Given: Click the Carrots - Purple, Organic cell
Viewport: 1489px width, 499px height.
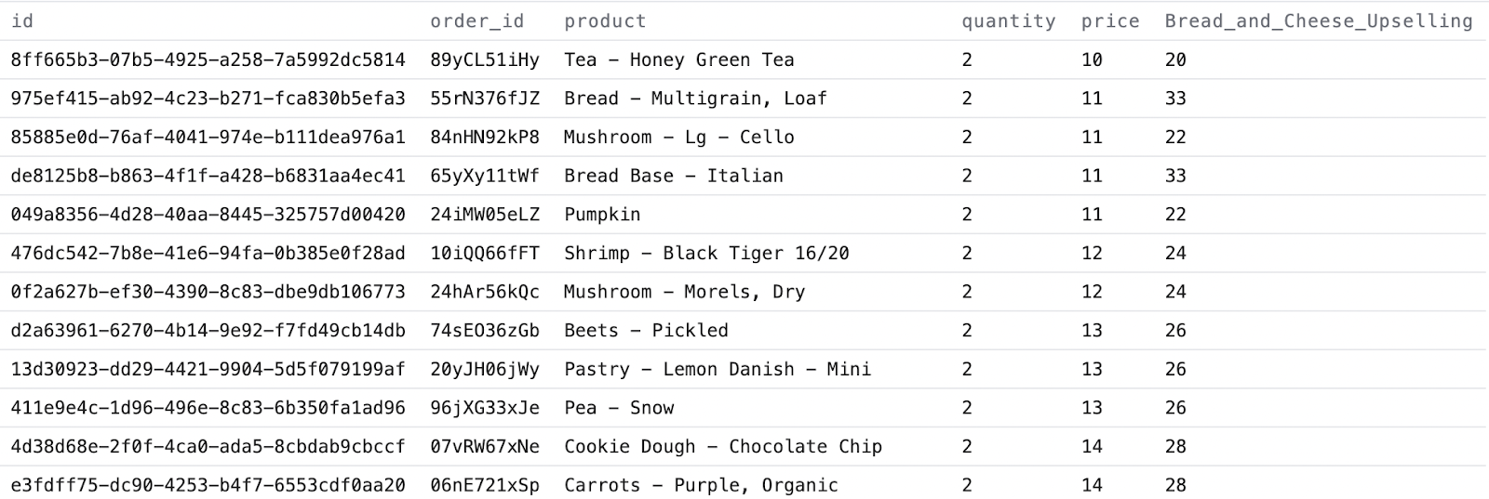Looking at the screenshot, I should [700, 485].
